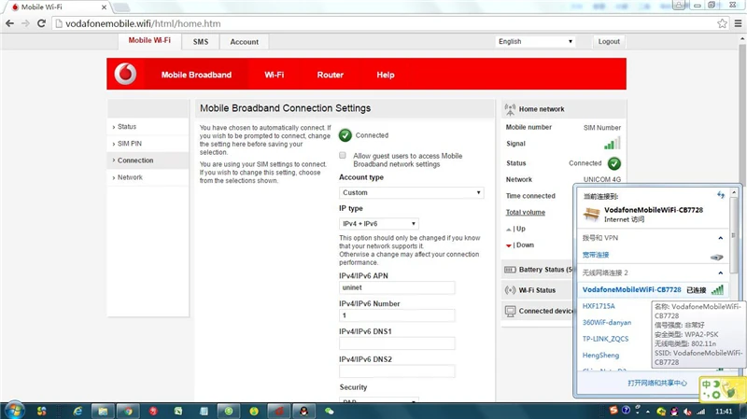Click the Connected devices monitor icon
The image size is (747, 419).
coord(510,311)
